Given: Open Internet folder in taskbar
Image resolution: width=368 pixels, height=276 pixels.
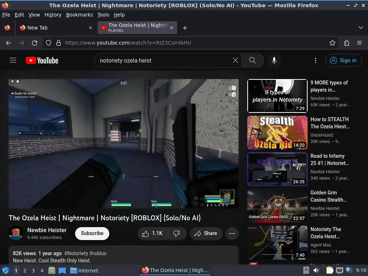Looking at the screenshot, I should pos(84,271).
